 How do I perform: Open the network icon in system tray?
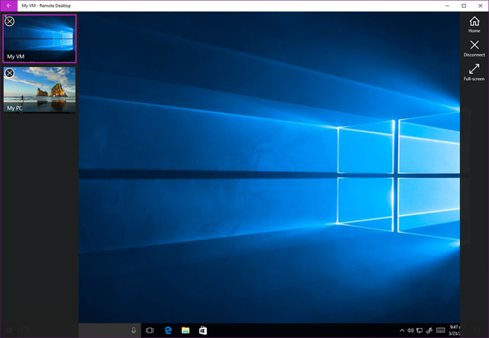[x=419, y=330]
